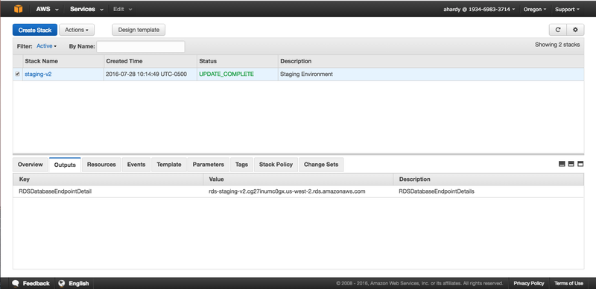Switch to the Template tab
Viewport: 596px width, 289px height.
pos(169,165)
